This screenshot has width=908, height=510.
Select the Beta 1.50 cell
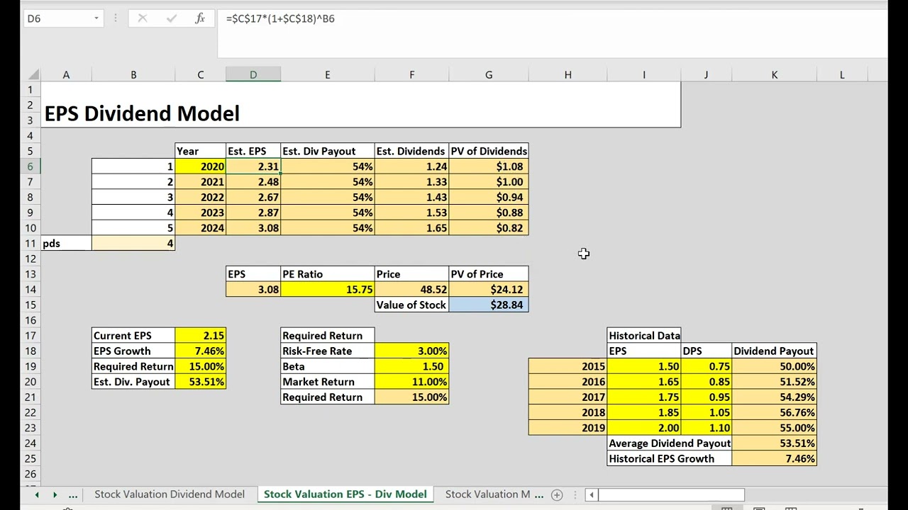point(411,367)
